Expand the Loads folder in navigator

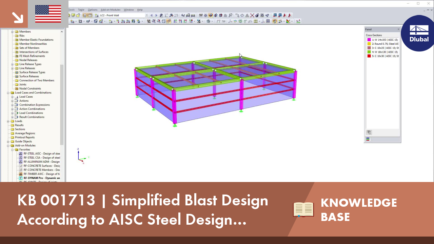(8, 121)
